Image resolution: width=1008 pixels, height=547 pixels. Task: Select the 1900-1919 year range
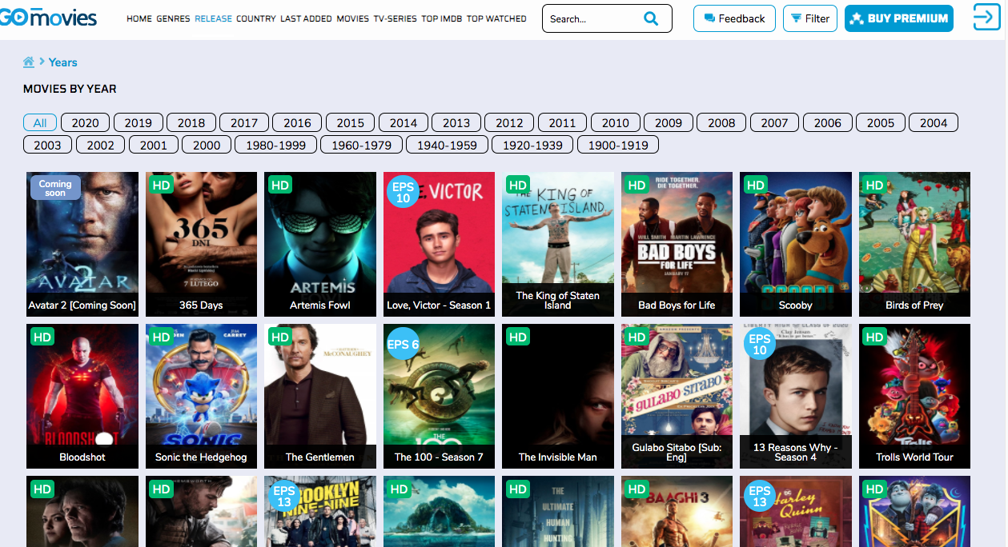point(618,145)
